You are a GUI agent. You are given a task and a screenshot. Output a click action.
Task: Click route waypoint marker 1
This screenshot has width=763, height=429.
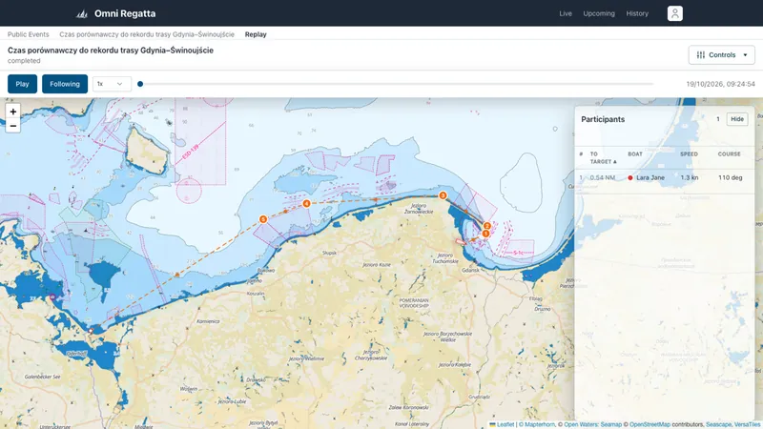485,234
